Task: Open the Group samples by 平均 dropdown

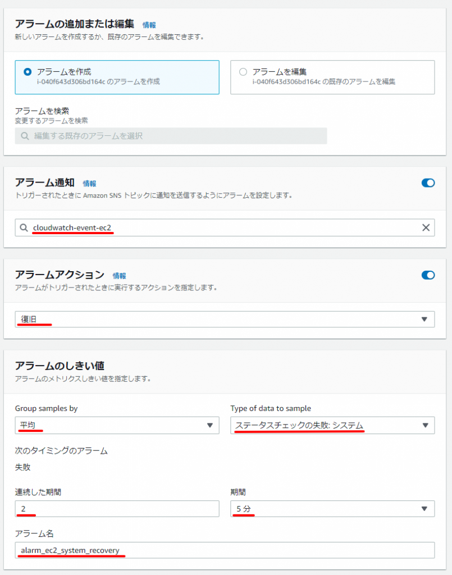Action: 117,426
